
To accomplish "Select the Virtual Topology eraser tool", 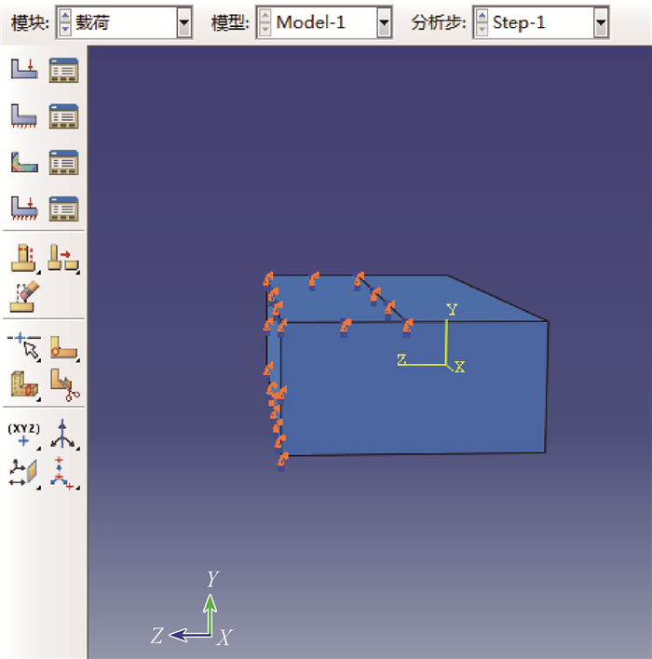I will pyautogui.click(x=23, y=295).
